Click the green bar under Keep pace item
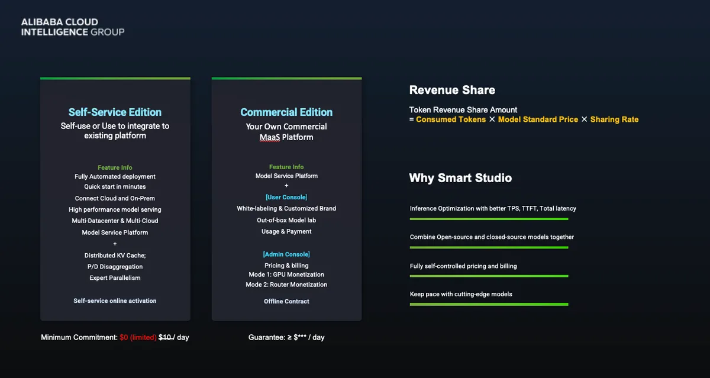This screenshot has width=710, height=378. point(489,305)
